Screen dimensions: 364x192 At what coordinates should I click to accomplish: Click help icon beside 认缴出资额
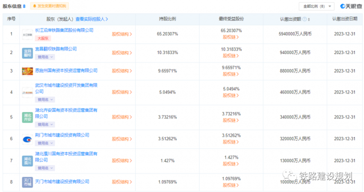tap(304, 19)
